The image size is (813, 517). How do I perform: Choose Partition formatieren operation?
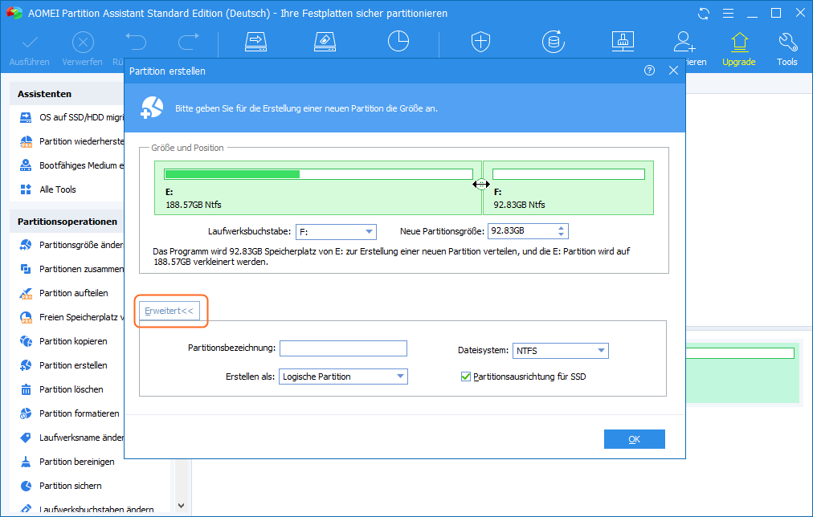click(69, 413)
